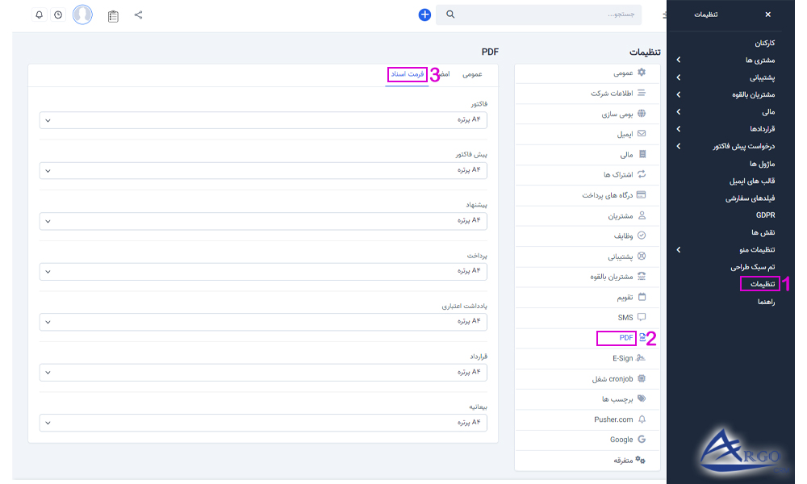Click the blue plus quick-create icon
Viewport: 807px width, 484px height.
[x=424, y=15]
